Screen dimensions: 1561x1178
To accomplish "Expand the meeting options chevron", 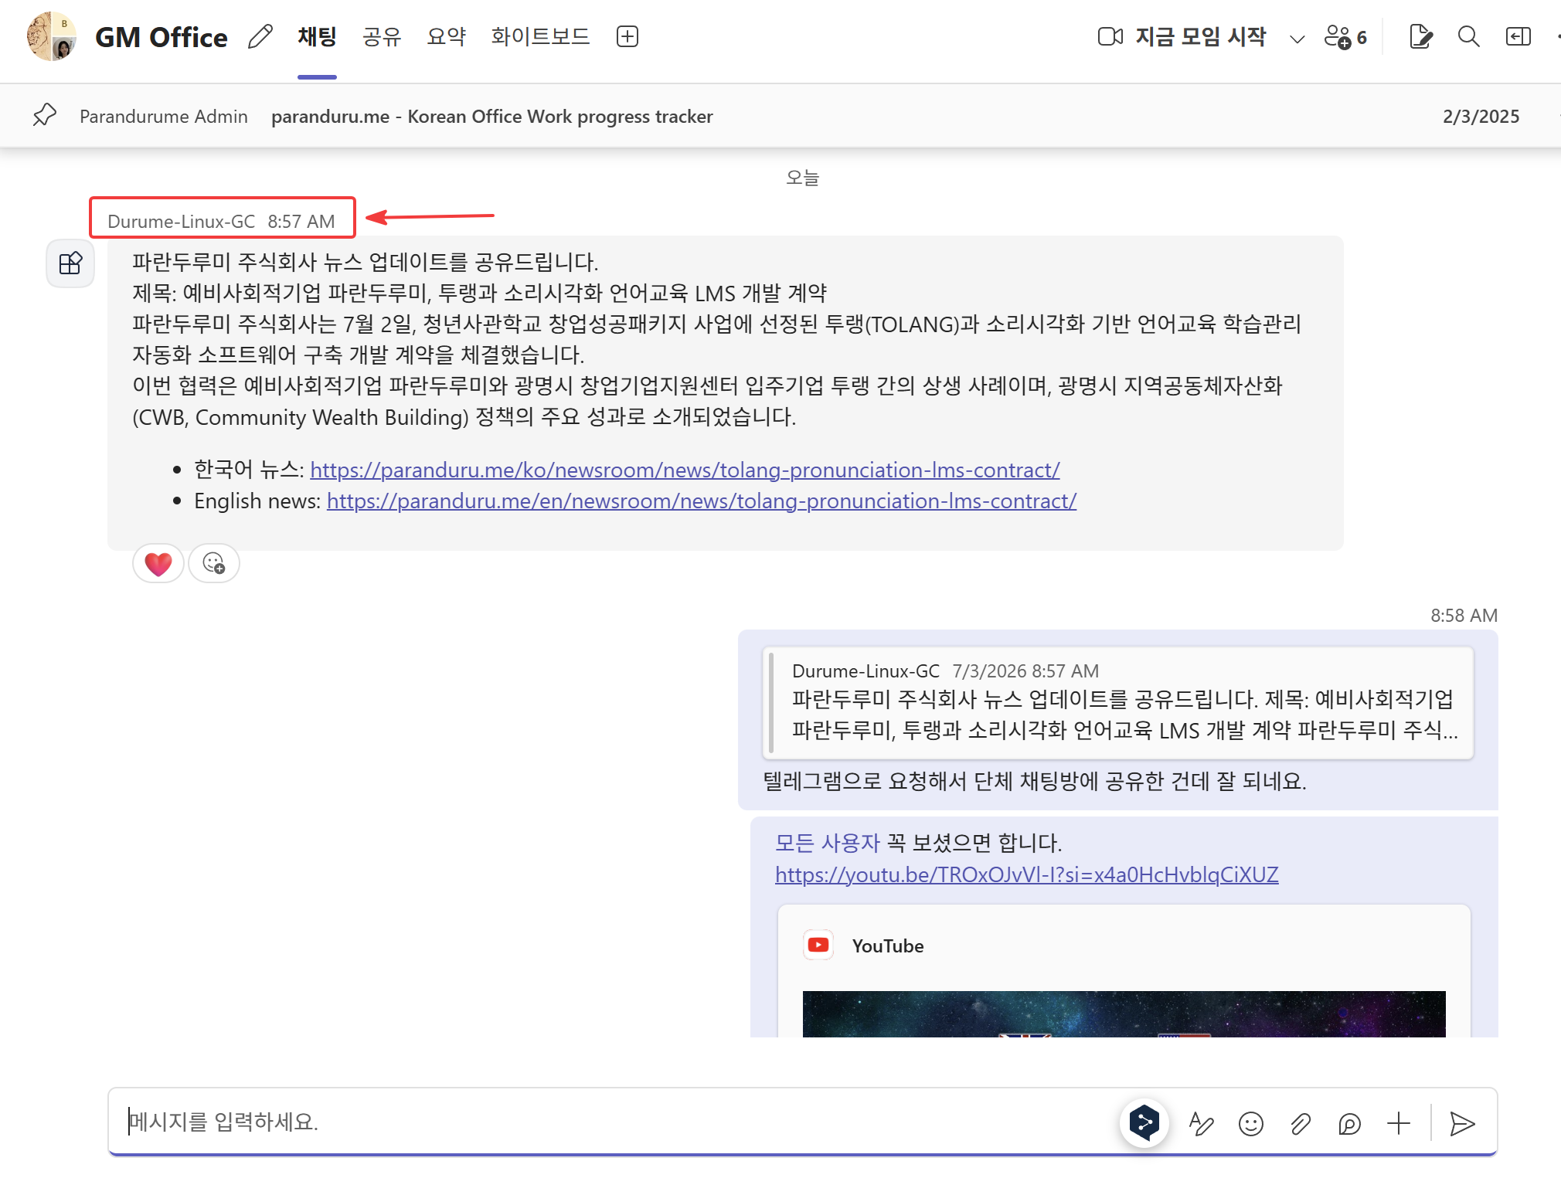I will point(1297,38).
